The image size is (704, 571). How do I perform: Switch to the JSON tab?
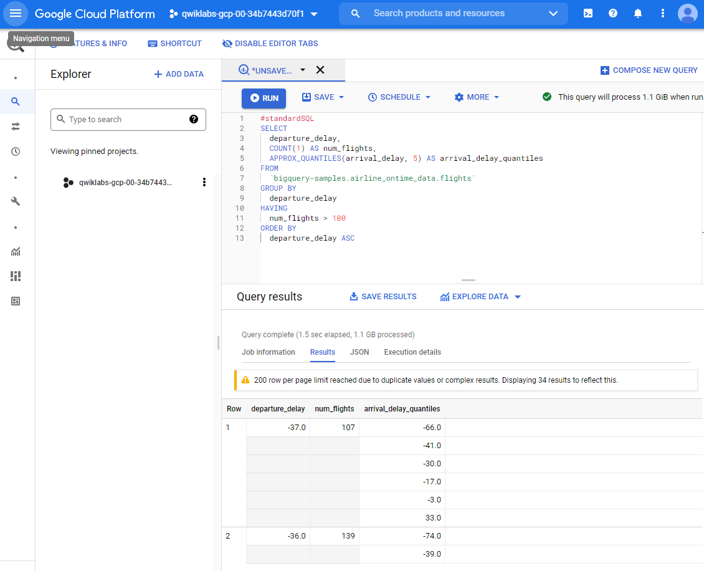(x=359, y=352)
